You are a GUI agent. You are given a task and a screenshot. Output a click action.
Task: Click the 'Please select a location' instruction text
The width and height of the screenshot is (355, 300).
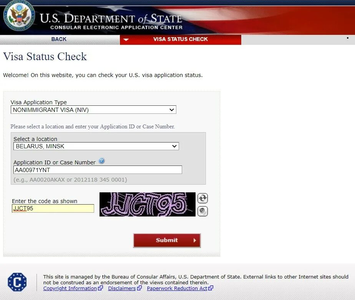tap(93, 126)
